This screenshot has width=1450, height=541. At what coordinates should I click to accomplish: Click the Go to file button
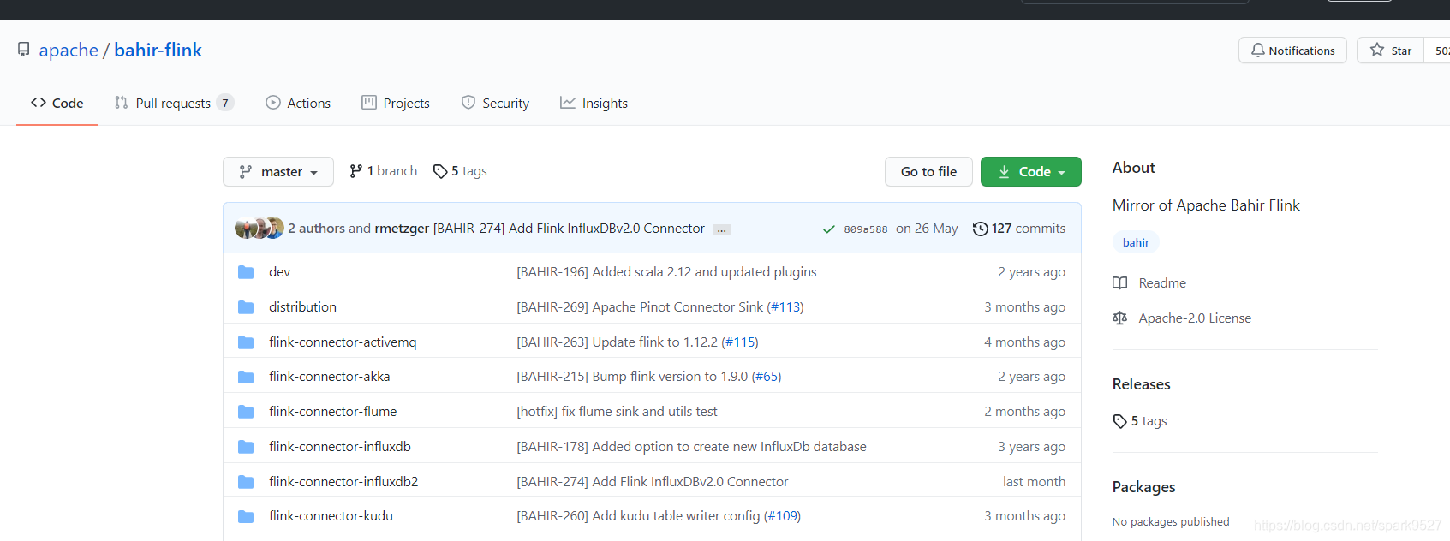coord(928,171)
